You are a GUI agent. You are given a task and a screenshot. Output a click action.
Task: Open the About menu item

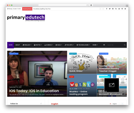tap(17, 45)
